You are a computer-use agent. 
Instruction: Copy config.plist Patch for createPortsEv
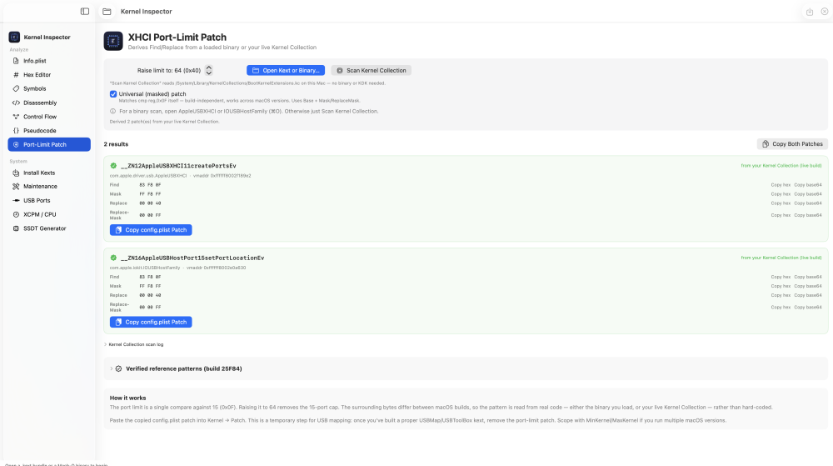(151, 230)
